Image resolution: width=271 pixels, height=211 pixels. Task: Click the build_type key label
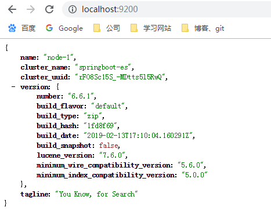click(57, 116)
